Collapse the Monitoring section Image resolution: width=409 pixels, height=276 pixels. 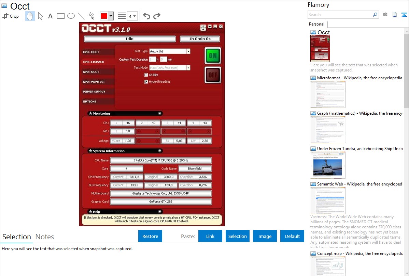[x=160, y=113]
